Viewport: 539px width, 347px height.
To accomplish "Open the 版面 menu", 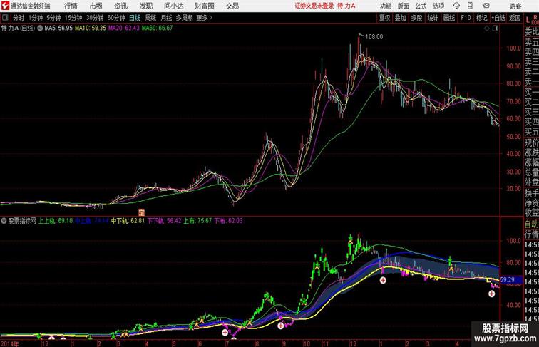I will pos(403,6).
